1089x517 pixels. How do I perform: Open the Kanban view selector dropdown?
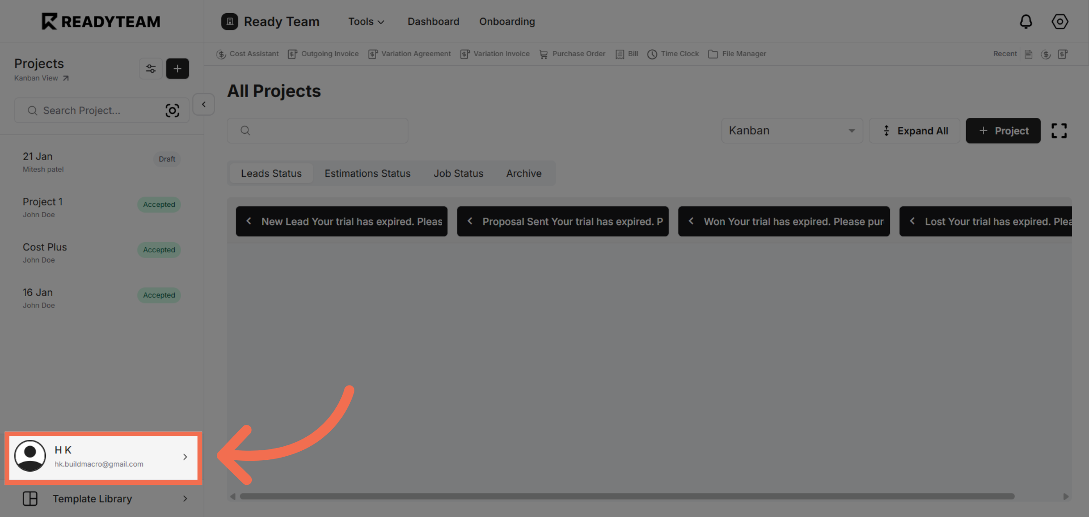(792, 131)
